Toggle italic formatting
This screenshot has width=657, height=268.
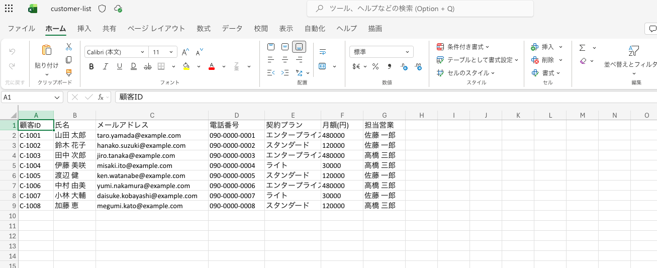(x=106, y=66)
